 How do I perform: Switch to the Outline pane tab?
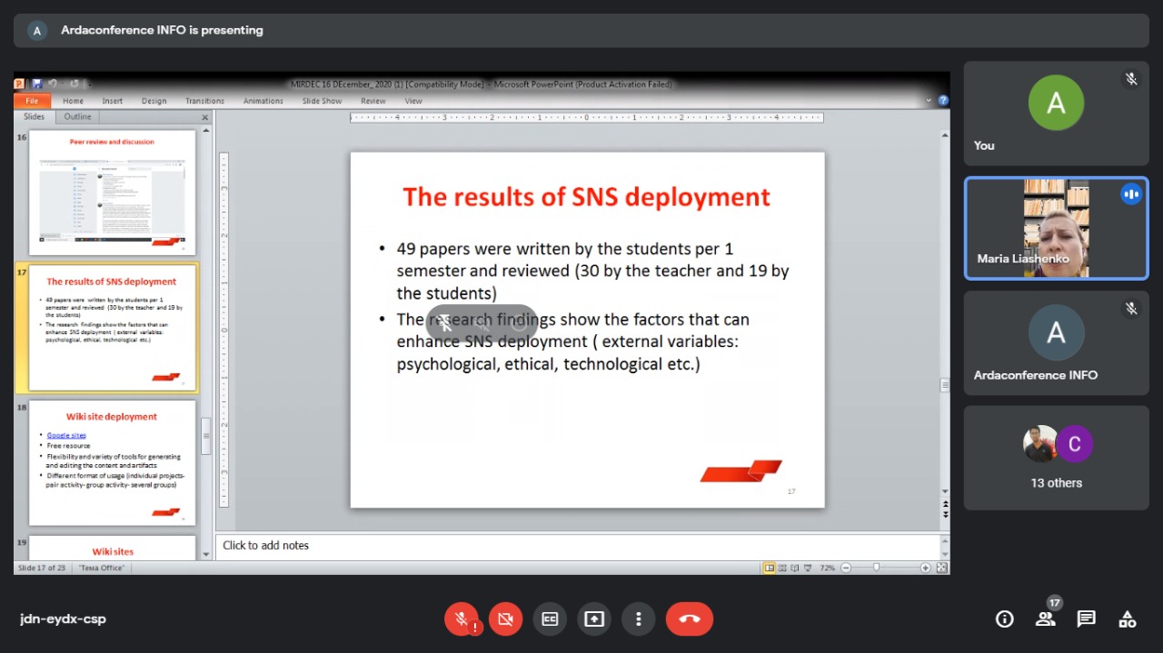coord(77,116)
